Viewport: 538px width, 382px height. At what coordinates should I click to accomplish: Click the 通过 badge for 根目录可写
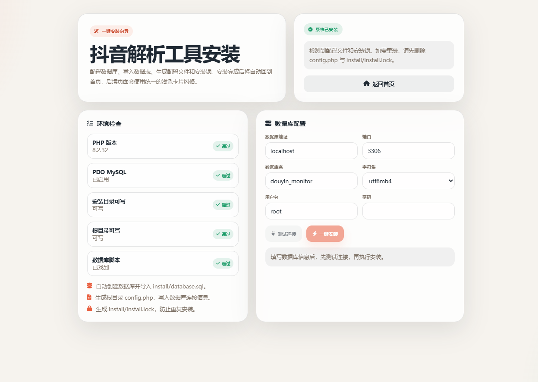click(x=223, y=234)
